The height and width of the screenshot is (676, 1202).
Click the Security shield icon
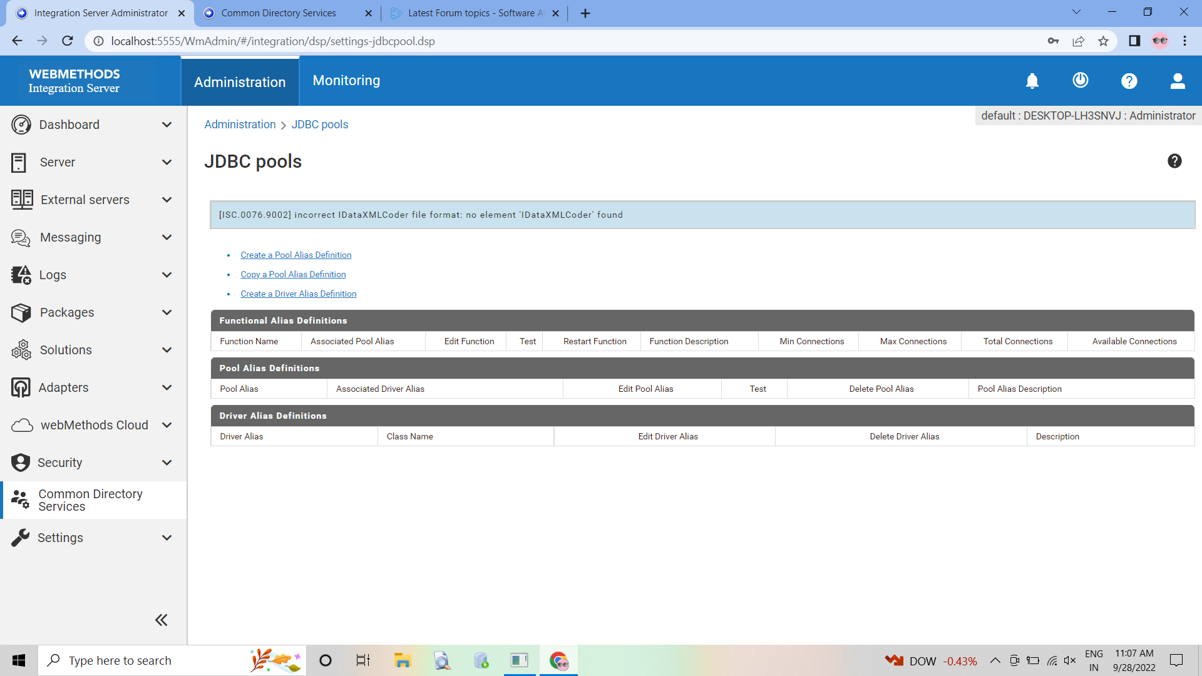21,463
